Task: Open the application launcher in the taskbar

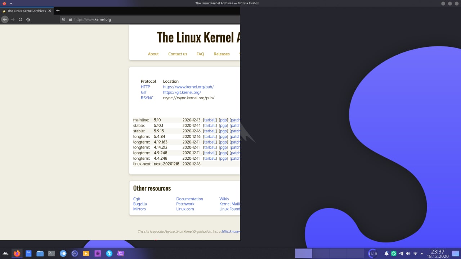Action: pyautogui.click(x=5, y=254)
